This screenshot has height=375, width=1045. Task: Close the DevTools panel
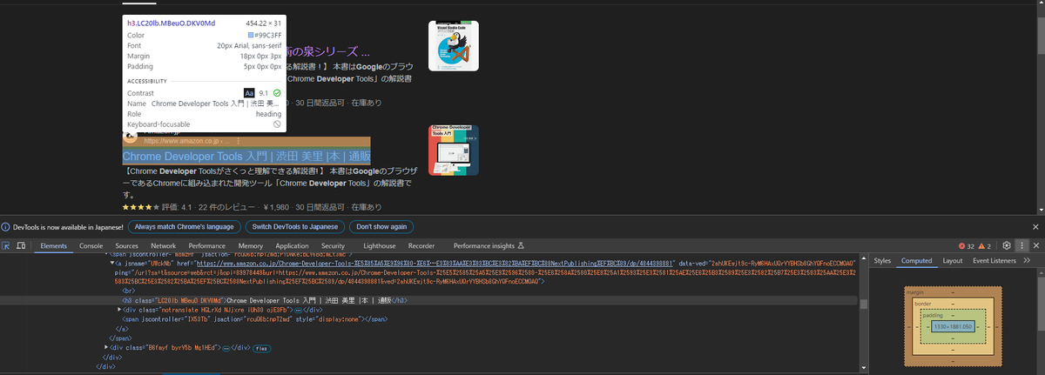[x=1036, y=246]
